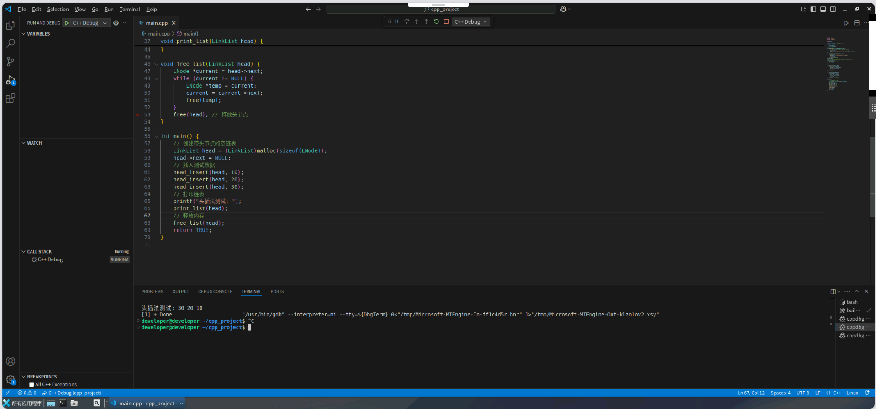Step Into in debug toolbar
Viewport: 876px width, 409px height.
pos(417,21)
